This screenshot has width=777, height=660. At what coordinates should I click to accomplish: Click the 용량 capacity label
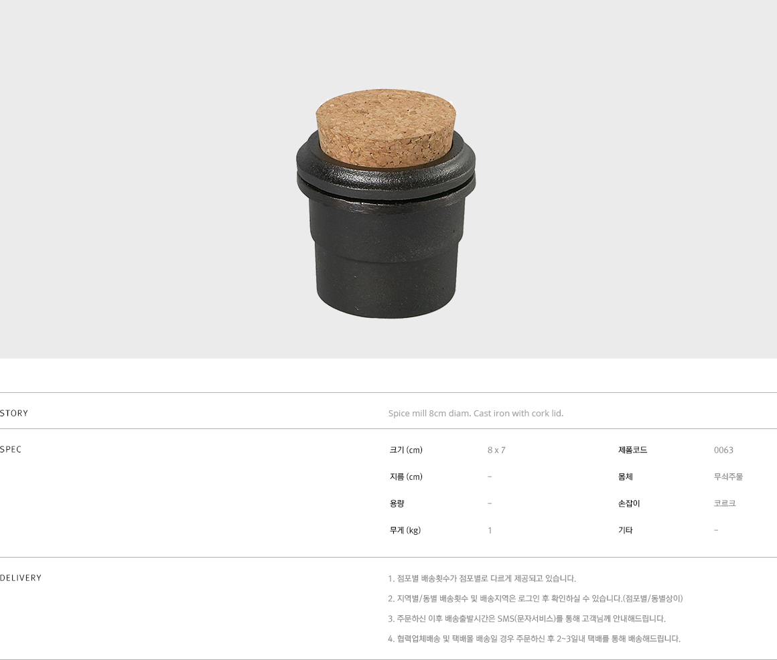pos(397,503)
